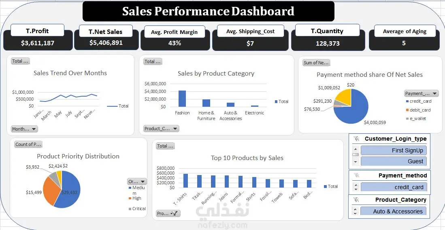The image size is (445, 230).
Task: Select the Avg. Shipping_Cost label
Action: pos(250,31)
